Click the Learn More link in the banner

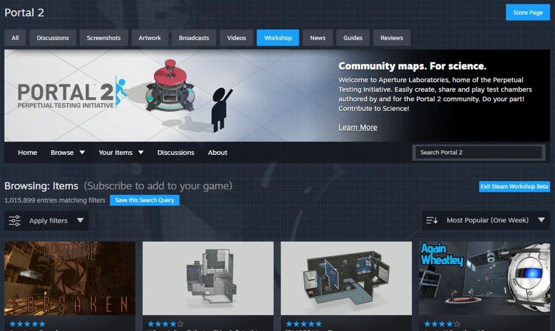[x=358, y=127]
